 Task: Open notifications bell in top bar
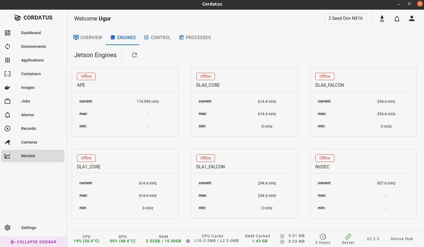tap(397, 19)
